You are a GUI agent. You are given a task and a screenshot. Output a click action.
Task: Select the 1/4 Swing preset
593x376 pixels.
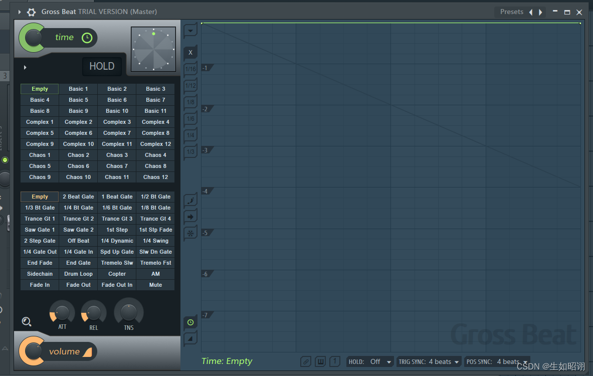(155, 241)
